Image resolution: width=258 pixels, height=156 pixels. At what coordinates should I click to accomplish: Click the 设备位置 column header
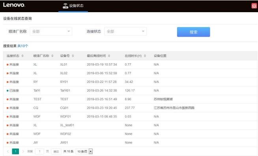(x=160, y=56)
